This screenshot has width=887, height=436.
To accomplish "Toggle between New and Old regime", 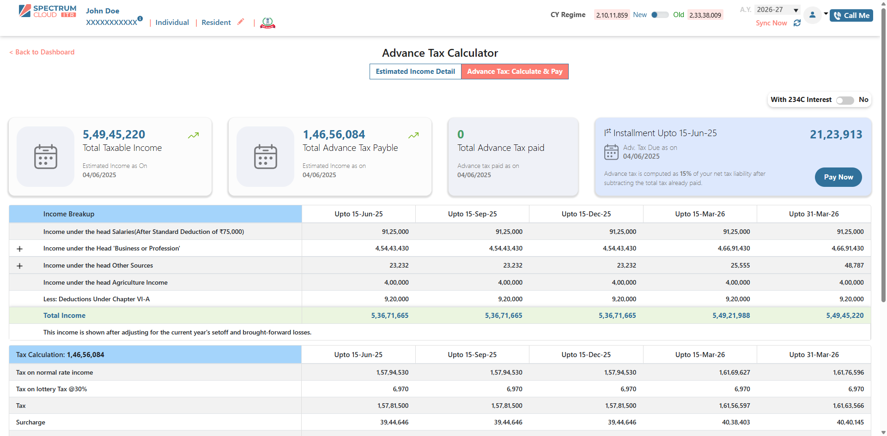I will coord(660,14).
